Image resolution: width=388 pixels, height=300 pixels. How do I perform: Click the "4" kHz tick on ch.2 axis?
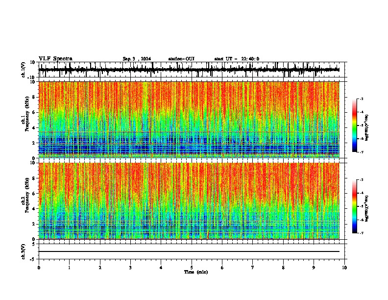tap(34, 209)
